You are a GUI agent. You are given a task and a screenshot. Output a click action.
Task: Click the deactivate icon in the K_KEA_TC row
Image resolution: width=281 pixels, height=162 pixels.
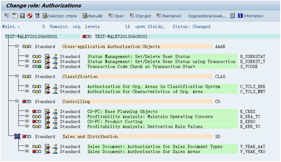point(47,117)
